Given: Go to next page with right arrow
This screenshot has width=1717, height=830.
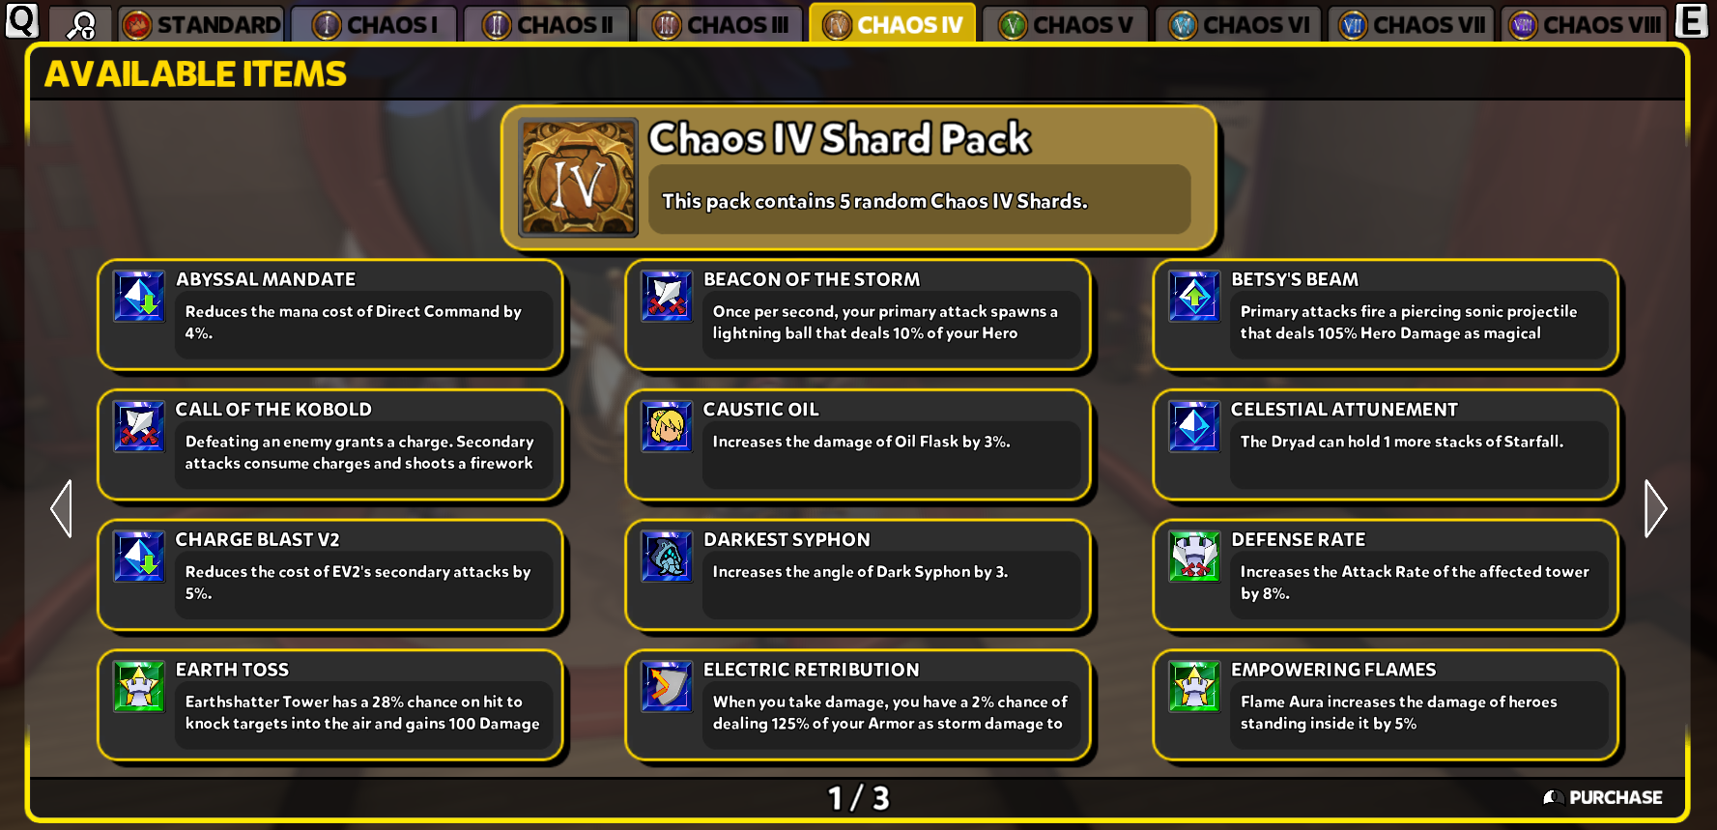Looking at the screenshot, I should (x=1655, y=508).
